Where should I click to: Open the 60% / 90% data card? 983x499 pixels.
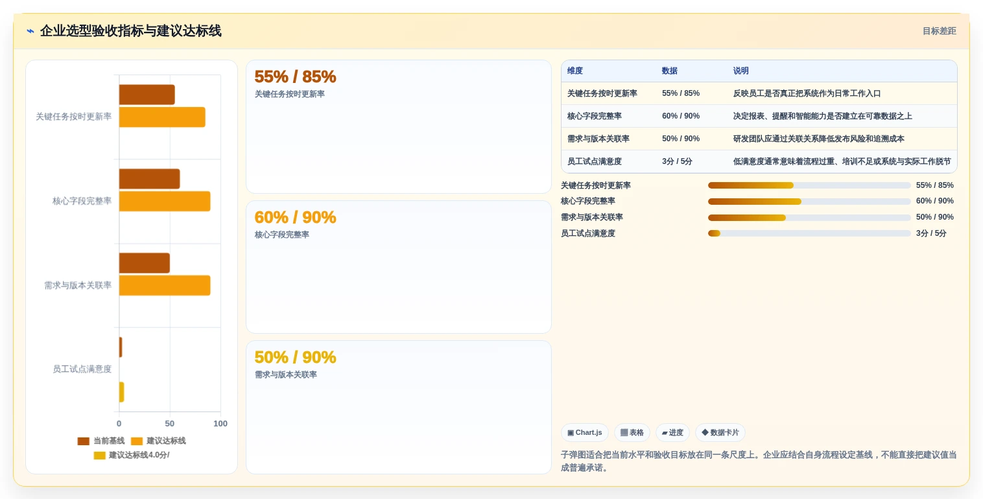[399, 267]
